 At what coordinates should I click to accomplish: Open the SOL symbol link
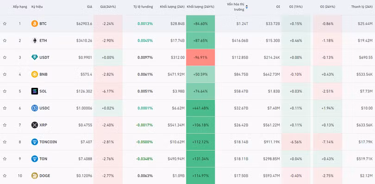coord(43,91)
